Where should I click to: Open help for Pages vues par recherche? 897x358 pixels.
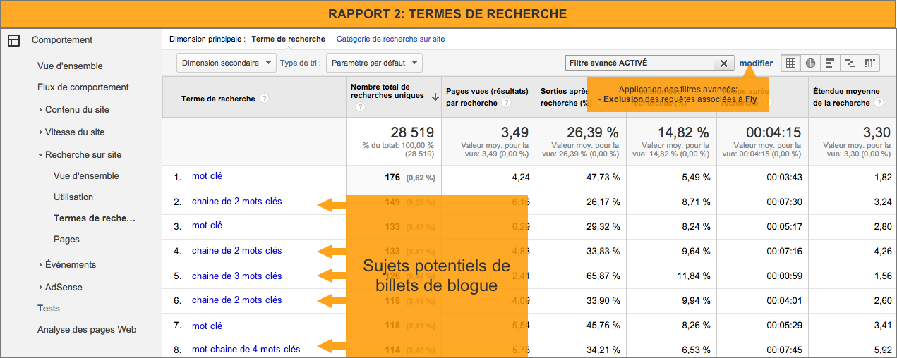pos(506,103)
